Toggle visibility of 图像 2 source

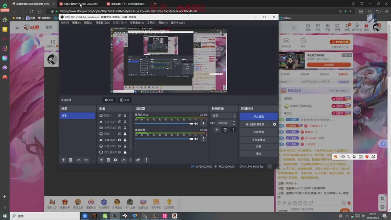tap(119, 115)
